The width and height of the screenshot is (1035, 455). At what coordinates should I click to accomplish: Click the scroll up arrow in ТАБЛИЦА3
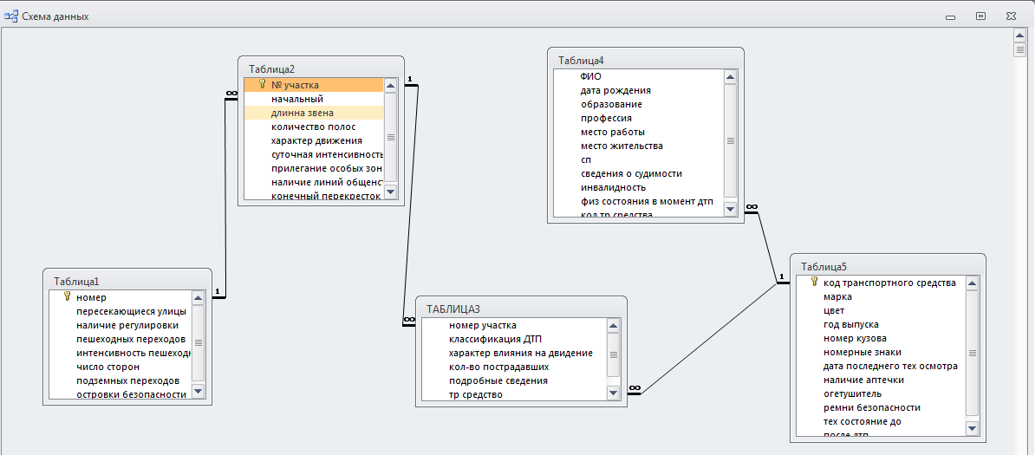[x=613, y=326]
